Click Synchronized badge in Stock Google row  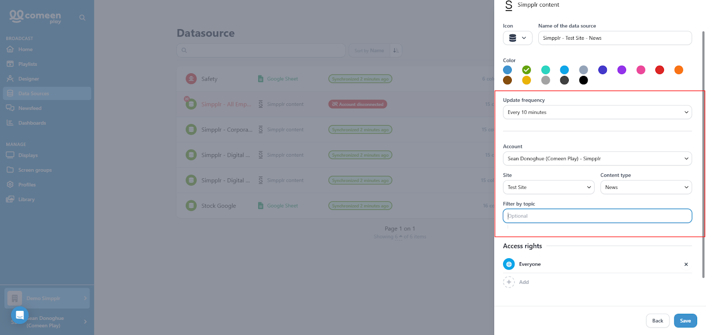pyautogui.click(x=360, y=206)
